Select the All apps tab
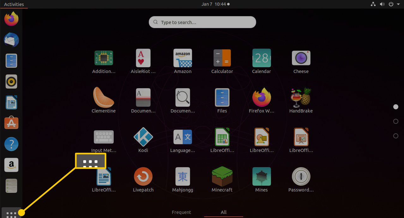The height and width of the screenshot is (218, 404). coord(224,212)
